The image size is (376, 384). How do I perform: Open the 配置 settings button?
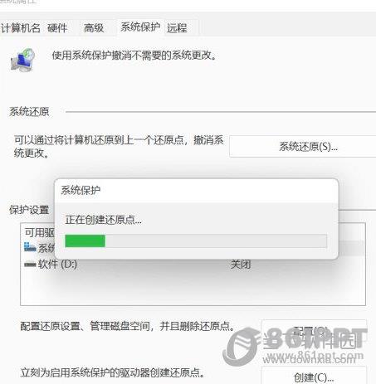(x=314, y=331)
